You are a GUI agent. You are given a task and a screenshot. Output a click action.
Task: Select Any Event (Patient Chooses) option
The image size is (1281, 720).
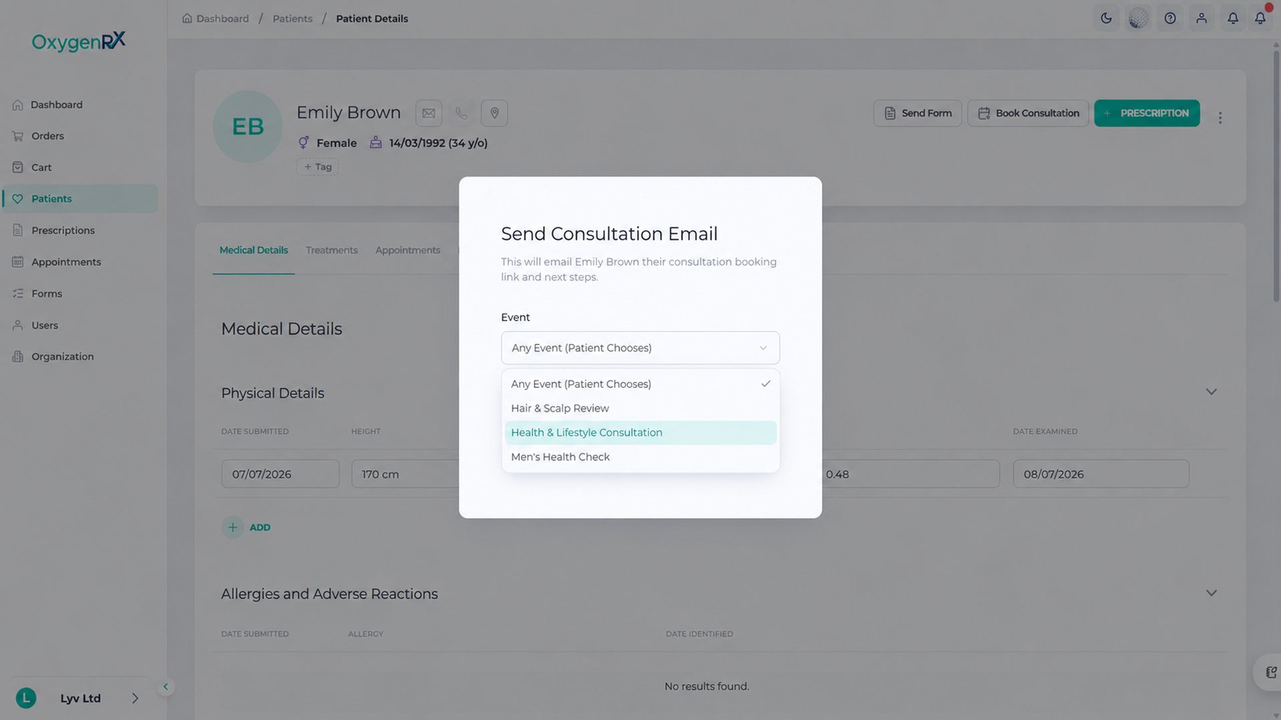click(x=640, y=384)
